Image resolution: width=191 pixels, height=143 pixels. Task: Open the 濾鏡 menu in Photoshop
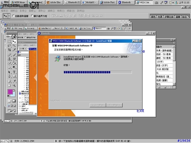51,11
